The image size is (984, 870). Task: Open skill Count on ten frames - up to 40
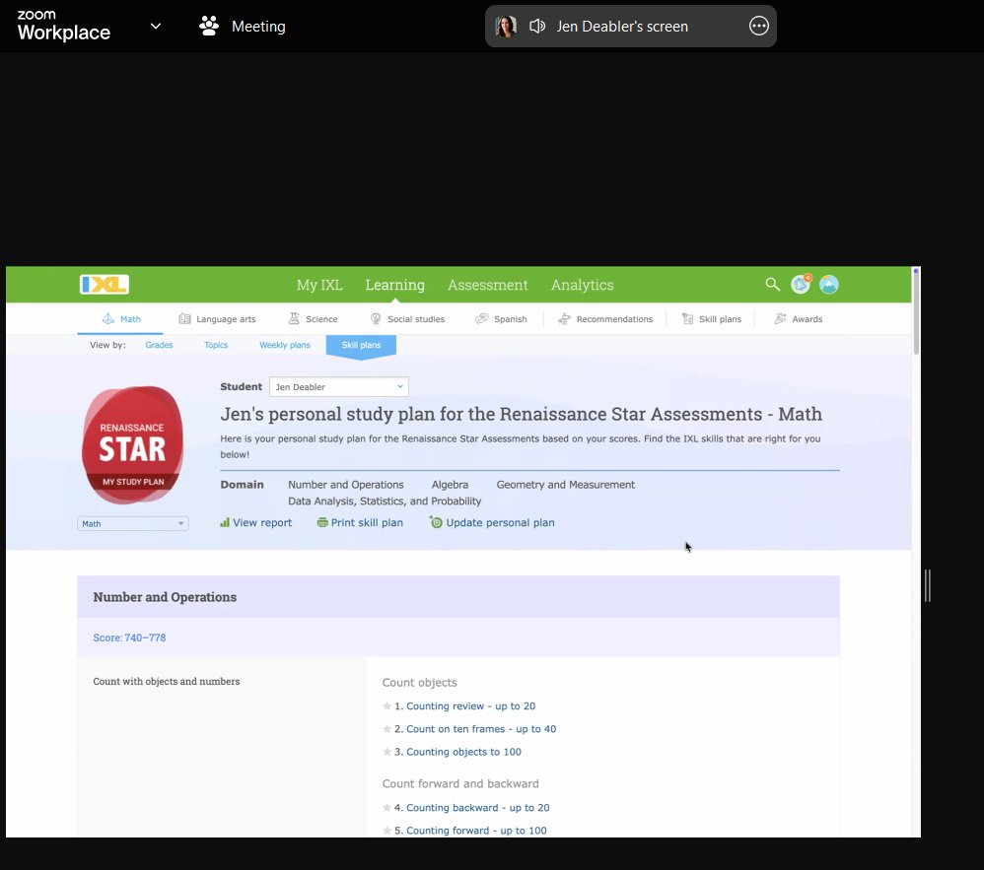[481, 729]
